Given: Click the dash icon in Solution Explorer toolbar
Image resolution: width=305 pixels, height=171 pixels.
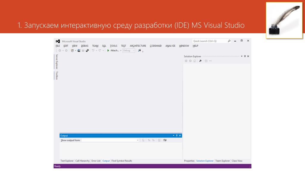Looking at the screenshot, I should [210, 61].
